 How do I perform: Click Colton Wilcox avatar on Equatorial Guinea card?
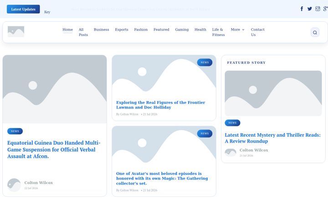click(14, 185)
